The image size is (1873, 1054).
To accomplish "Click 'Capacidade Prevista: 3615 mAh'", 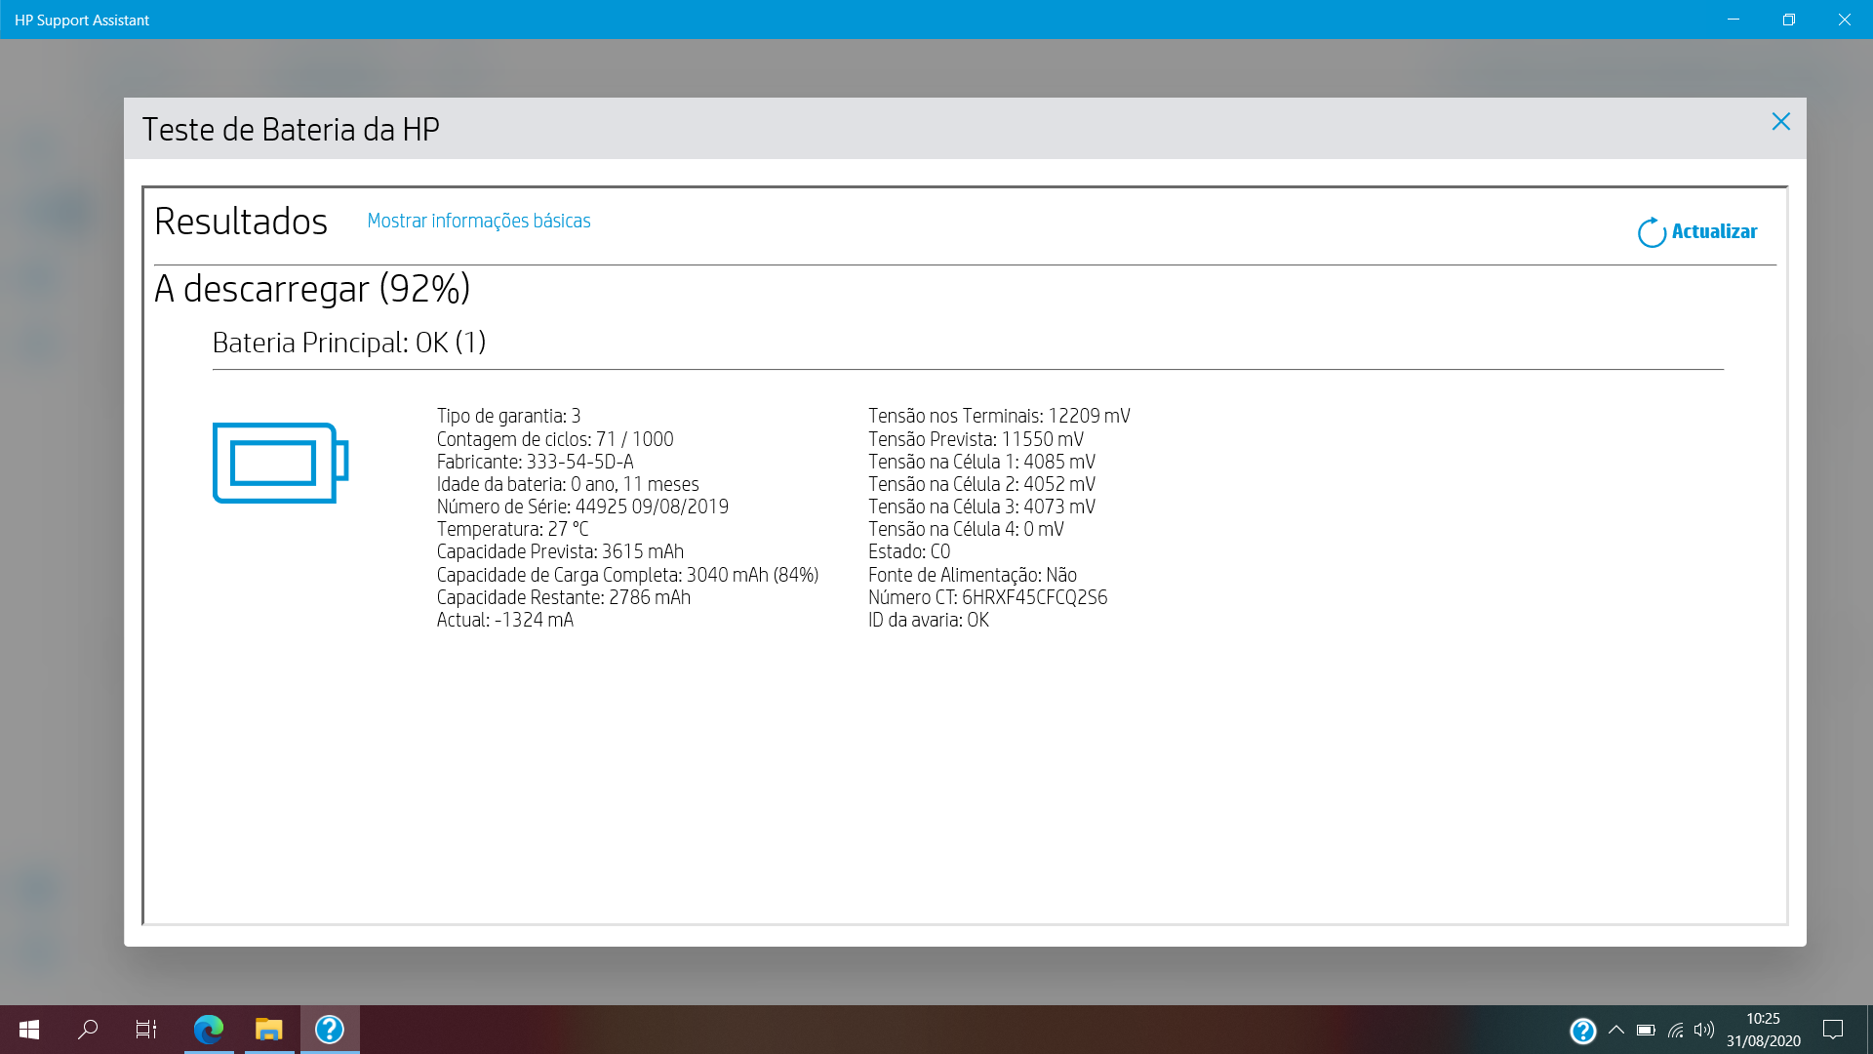I will [x=560, y=551].
